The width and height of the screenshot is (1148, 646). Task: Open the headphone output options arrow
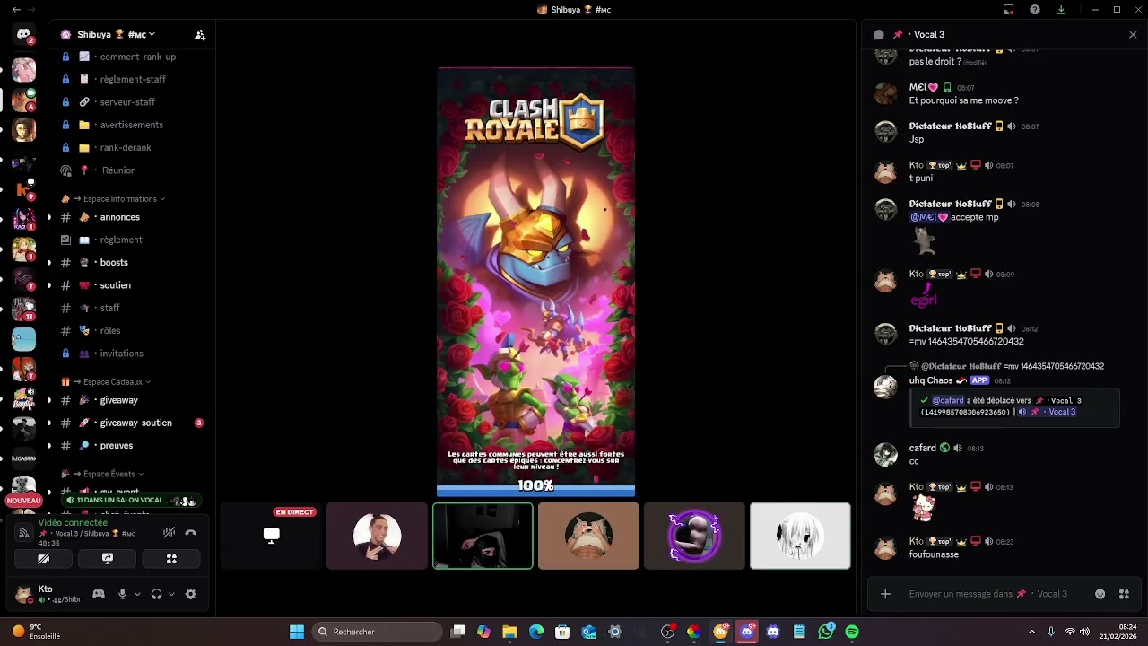coord(171,594)
